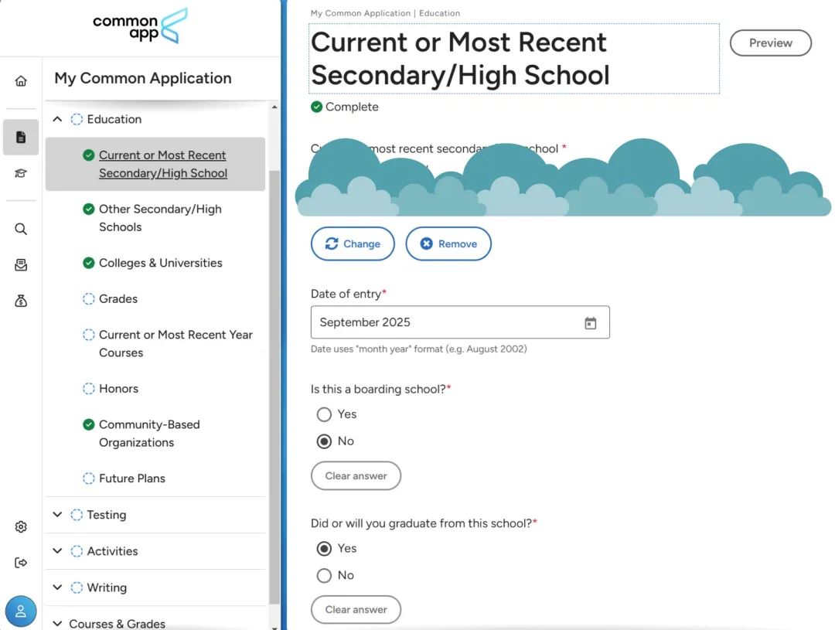The image size is (835, 630).
Task: Open the money bag financial aid icon
Action: [21, 301]
